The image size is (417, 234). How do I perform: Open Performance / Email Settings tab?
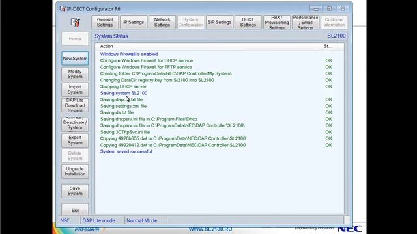(x=306, y=22)
